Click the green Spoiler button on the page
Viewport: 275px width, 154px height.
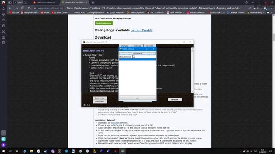tap(104, 23)
